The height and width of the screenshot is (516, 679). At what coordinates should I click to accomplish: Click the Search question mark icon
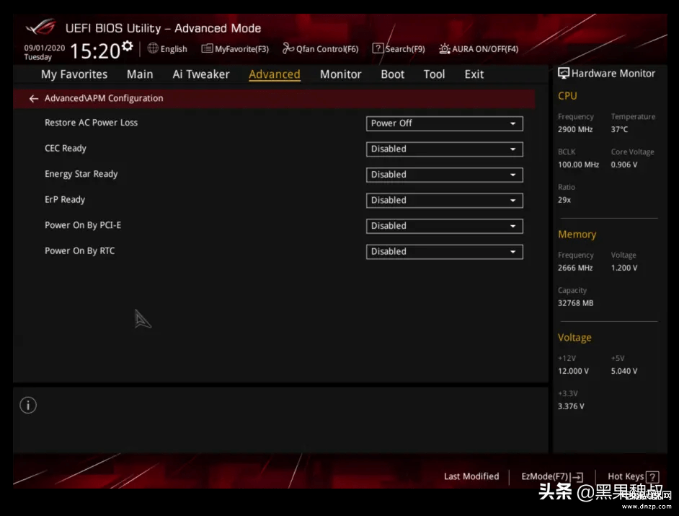coord(378,48)
